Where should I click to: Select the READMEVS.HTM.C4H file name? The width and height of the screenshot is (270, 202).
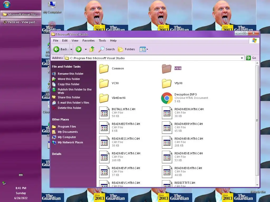click(126, 183)
